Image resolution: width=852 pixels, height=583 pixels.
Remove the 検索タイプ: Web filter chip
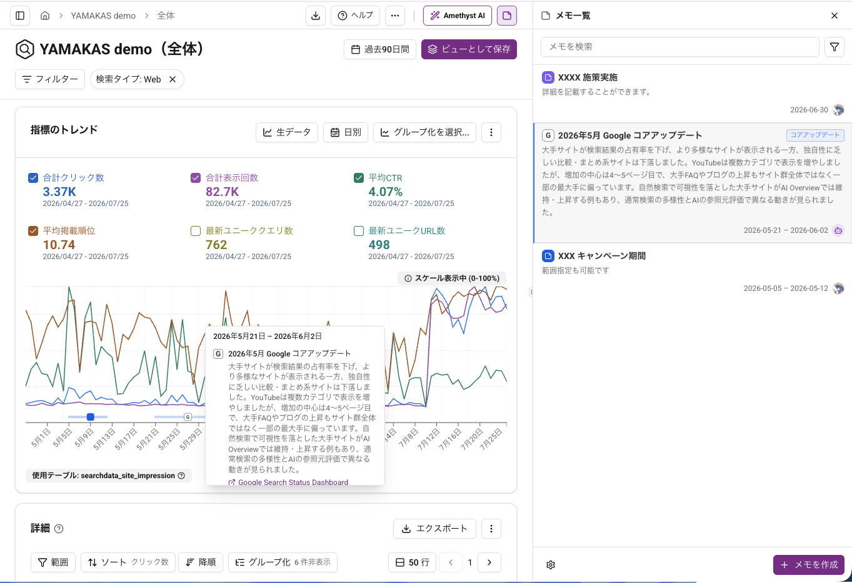173,79
